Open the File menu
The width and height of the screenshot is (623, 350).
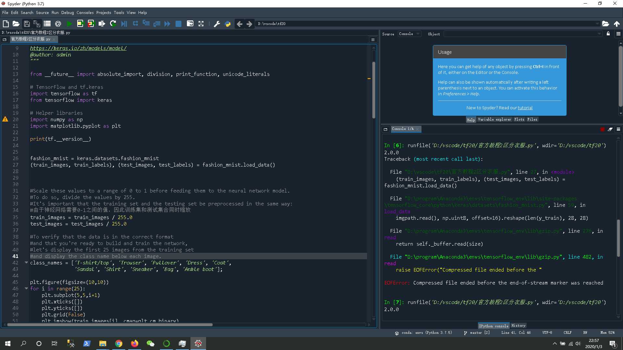click(5, 13)
